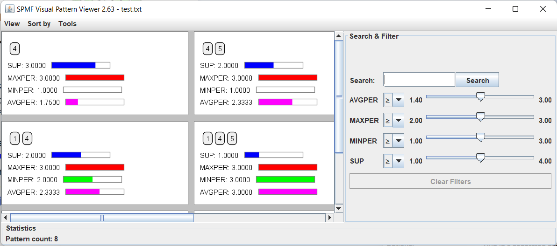Click right arrow of horizontal scrollbar
The width and height of the screenshot is (557, 246).
(330, 218)
